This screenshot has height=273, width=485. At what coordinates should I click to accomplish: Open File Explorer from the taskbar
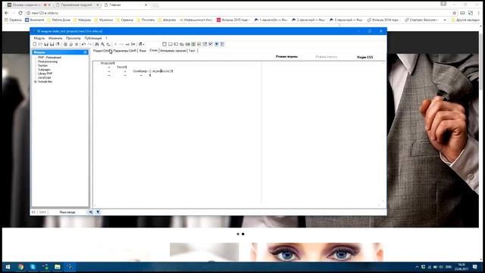pyautogui.click(x=58, y=267)
